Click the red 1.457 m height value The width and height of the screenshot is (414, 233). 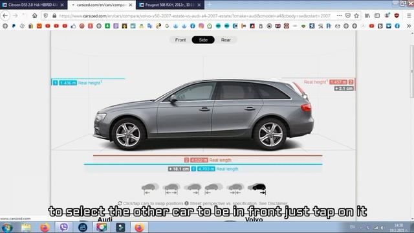click(x=338, y=82)
